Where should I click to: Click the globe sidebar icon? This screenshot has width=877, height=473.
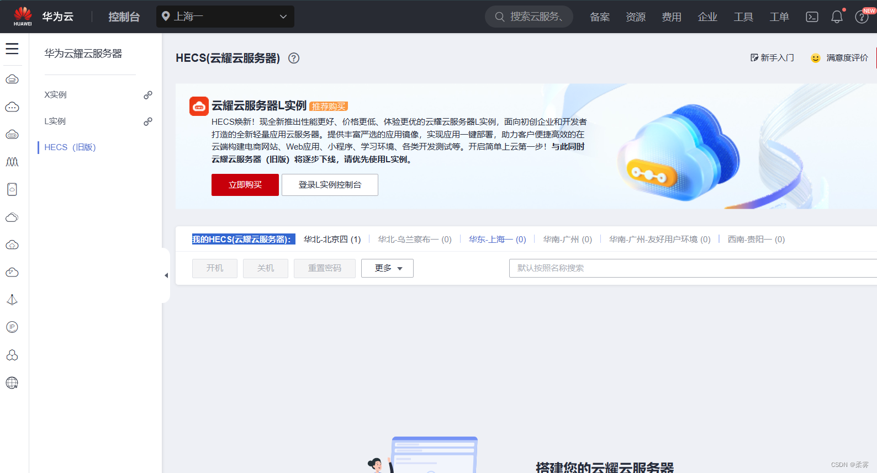12,382
